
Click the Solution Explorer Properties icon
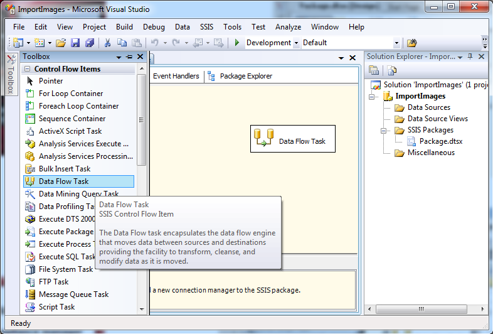[x=374, y=70]
